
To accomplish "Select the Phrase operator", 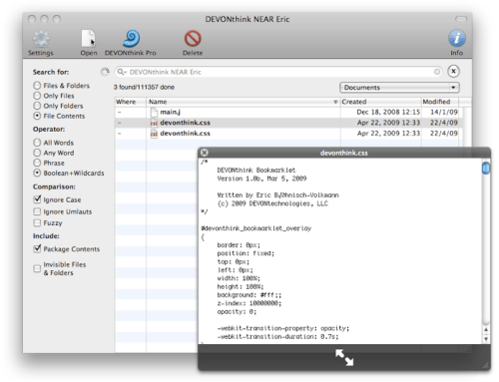I will pos(37,163).
